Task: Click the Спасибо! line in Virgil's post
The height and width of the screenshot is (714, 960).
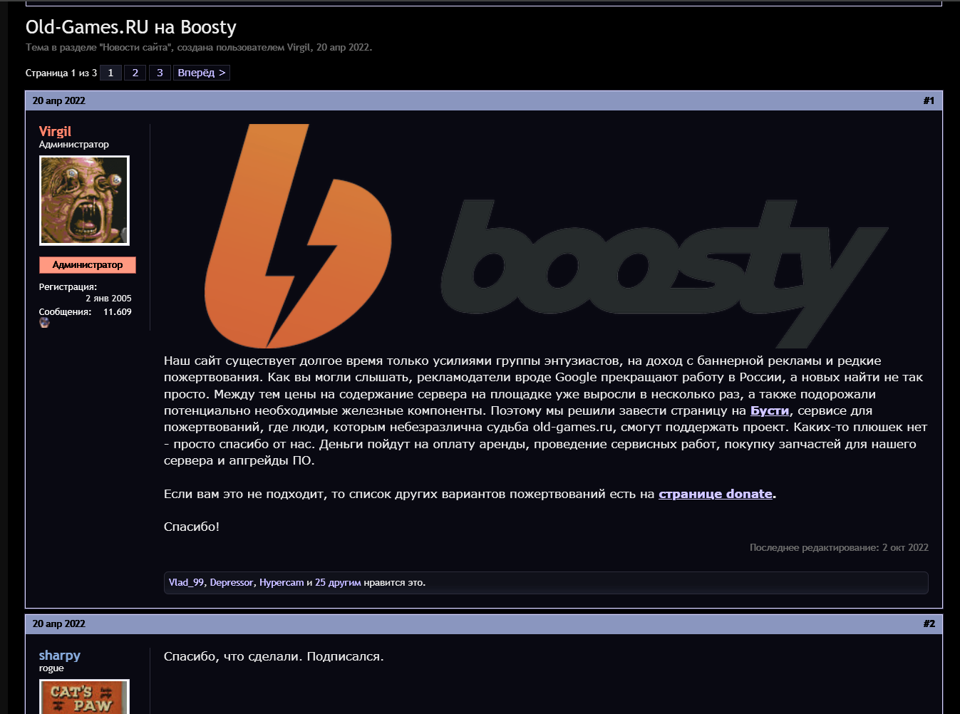Action: point(192,527)
